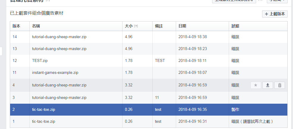This screenshot has width=293, height=129.
Task: Click the TEST.zip file name
Action: point(40,61)
